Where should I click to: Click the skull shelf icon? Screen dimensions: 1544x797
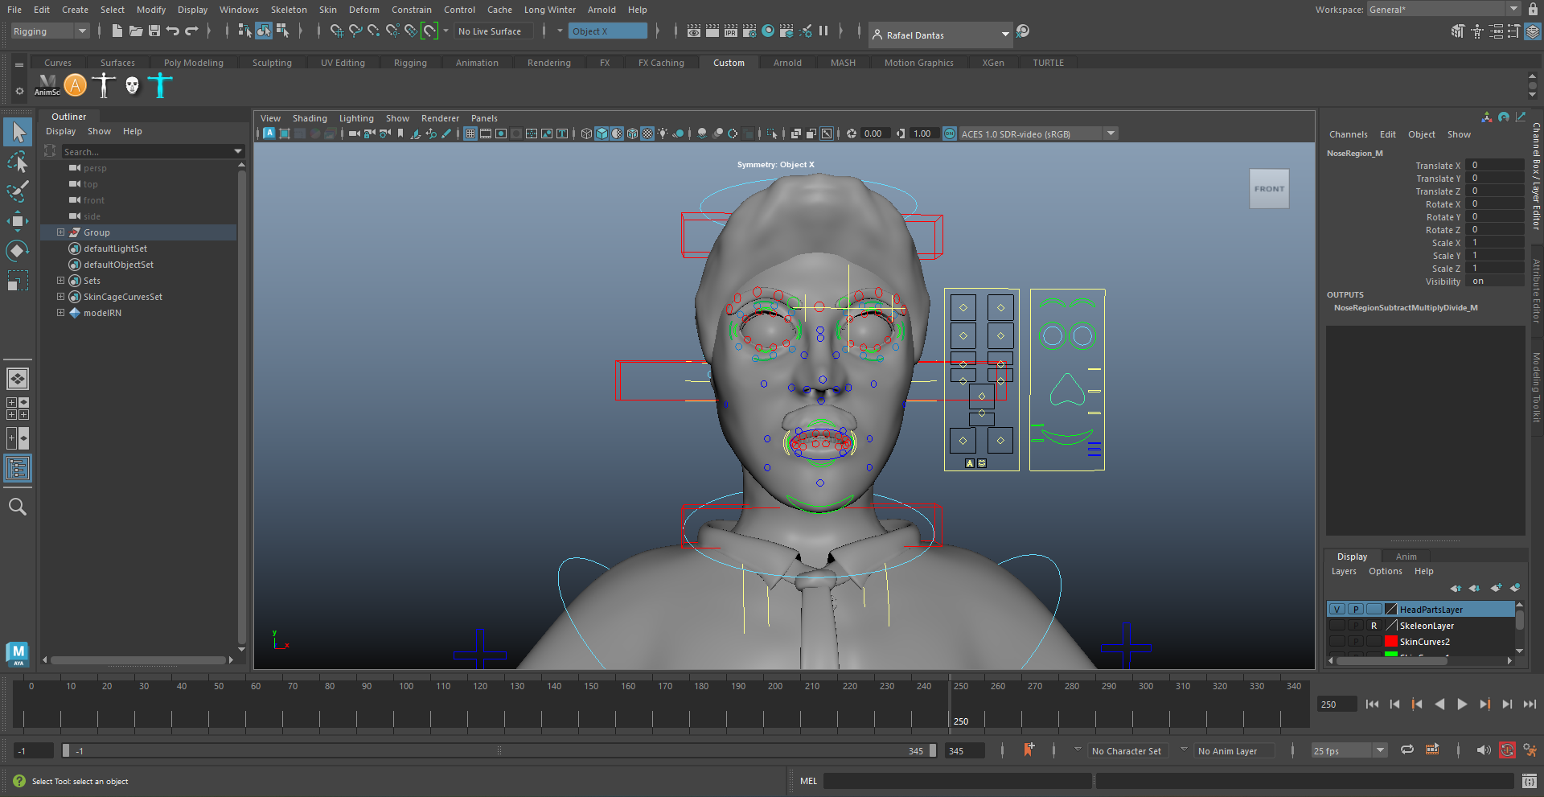[132, 85]
